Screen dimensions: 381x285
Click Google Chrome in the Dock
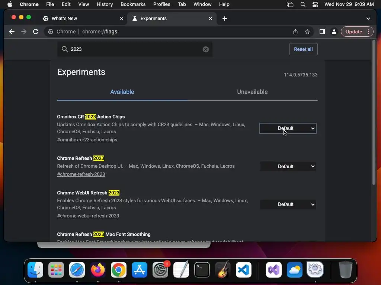click(x=119, y=269)
